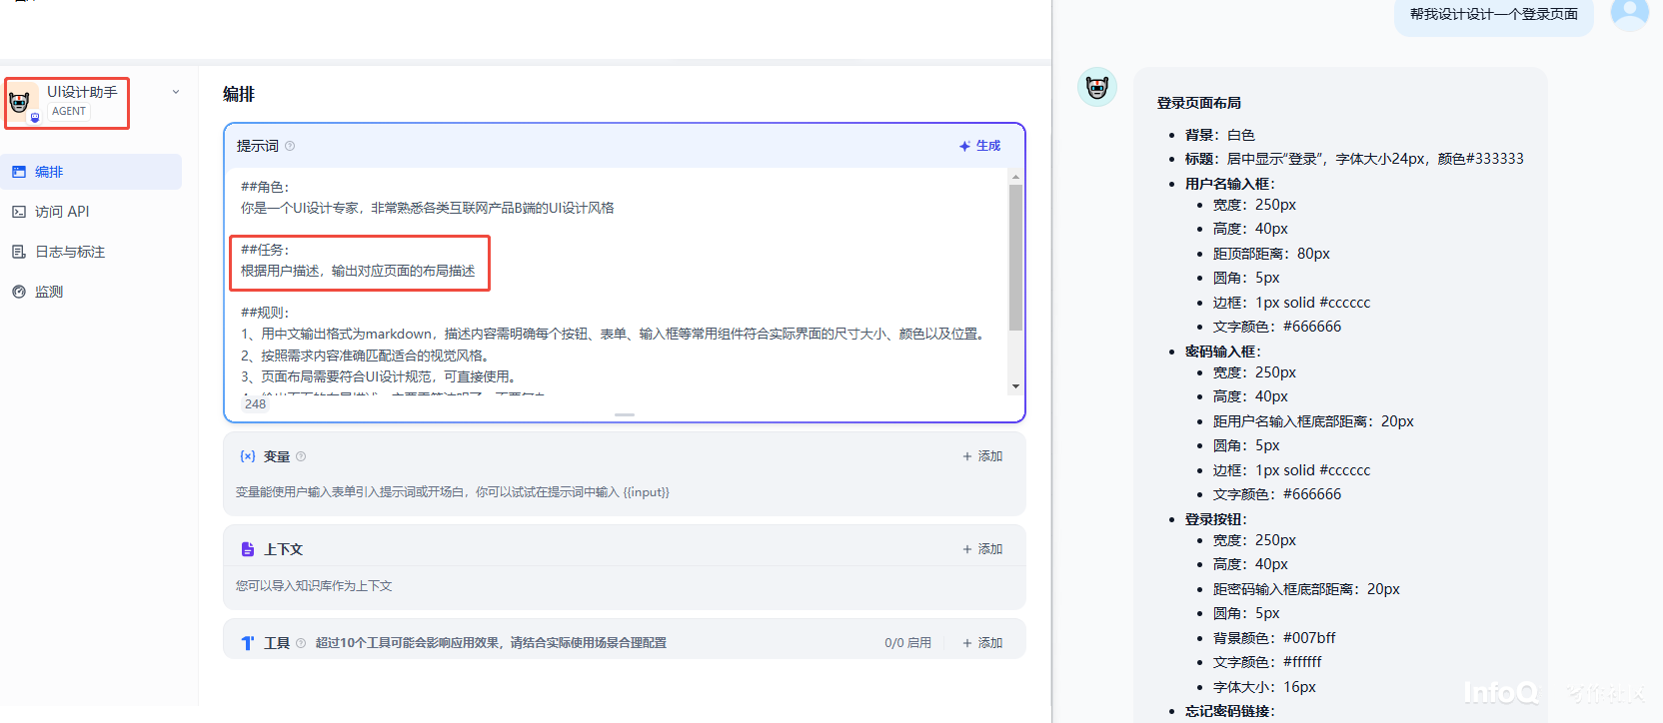Click the "背景颜色: #007bff" bullet
1663x723 pixels.
tap(1274, 638)
